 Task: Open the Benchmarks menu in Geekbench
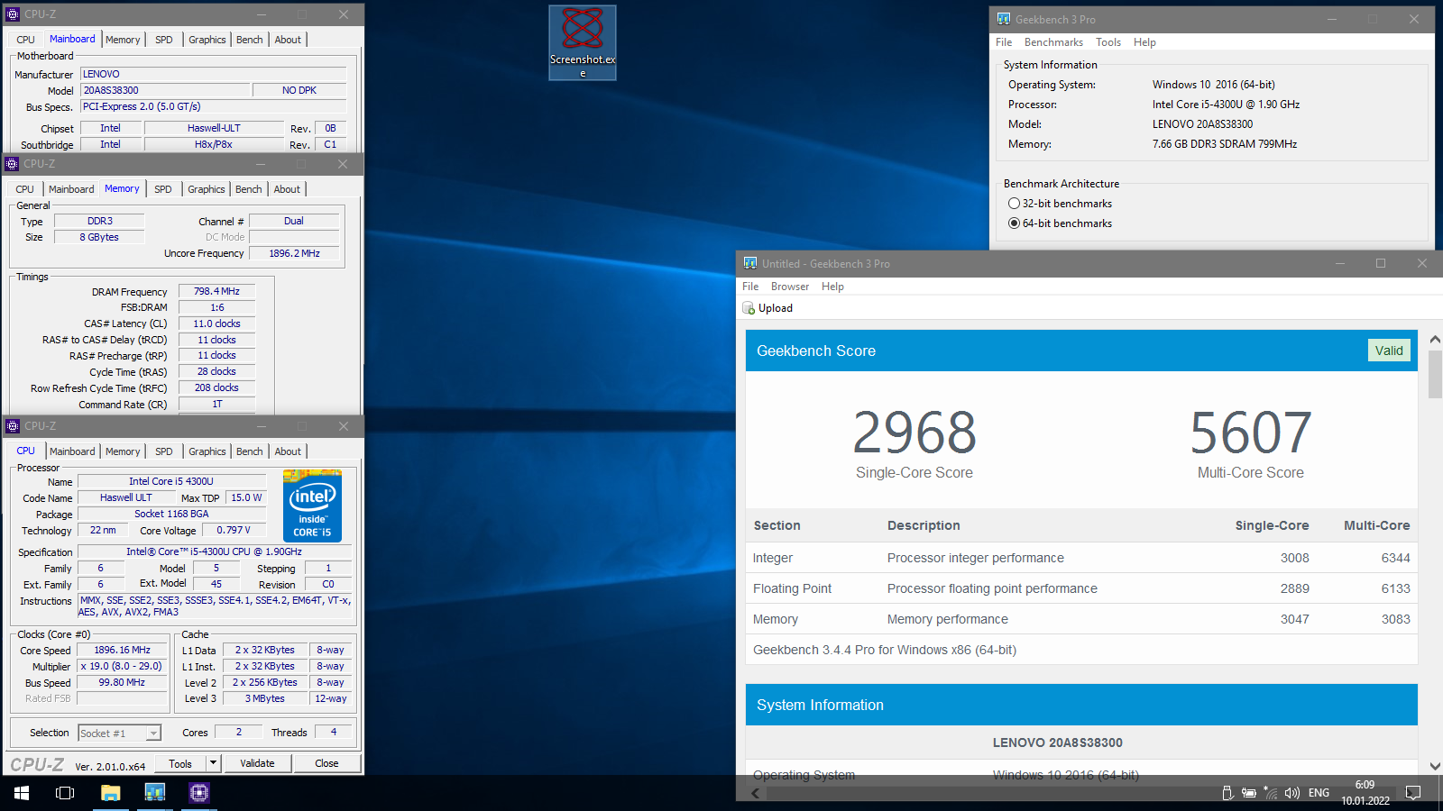point(1053,42)
